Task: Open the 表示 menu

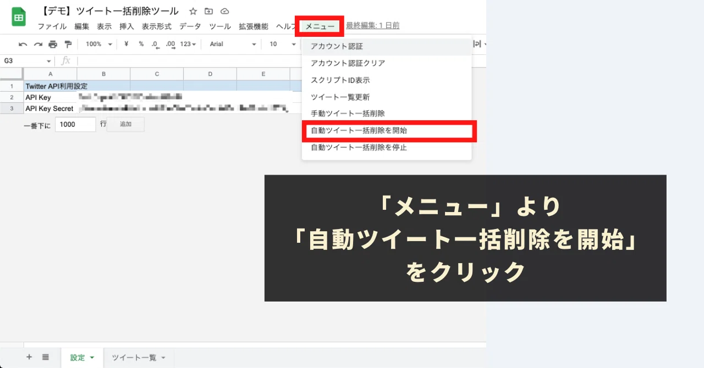Action: pos(105,26)
